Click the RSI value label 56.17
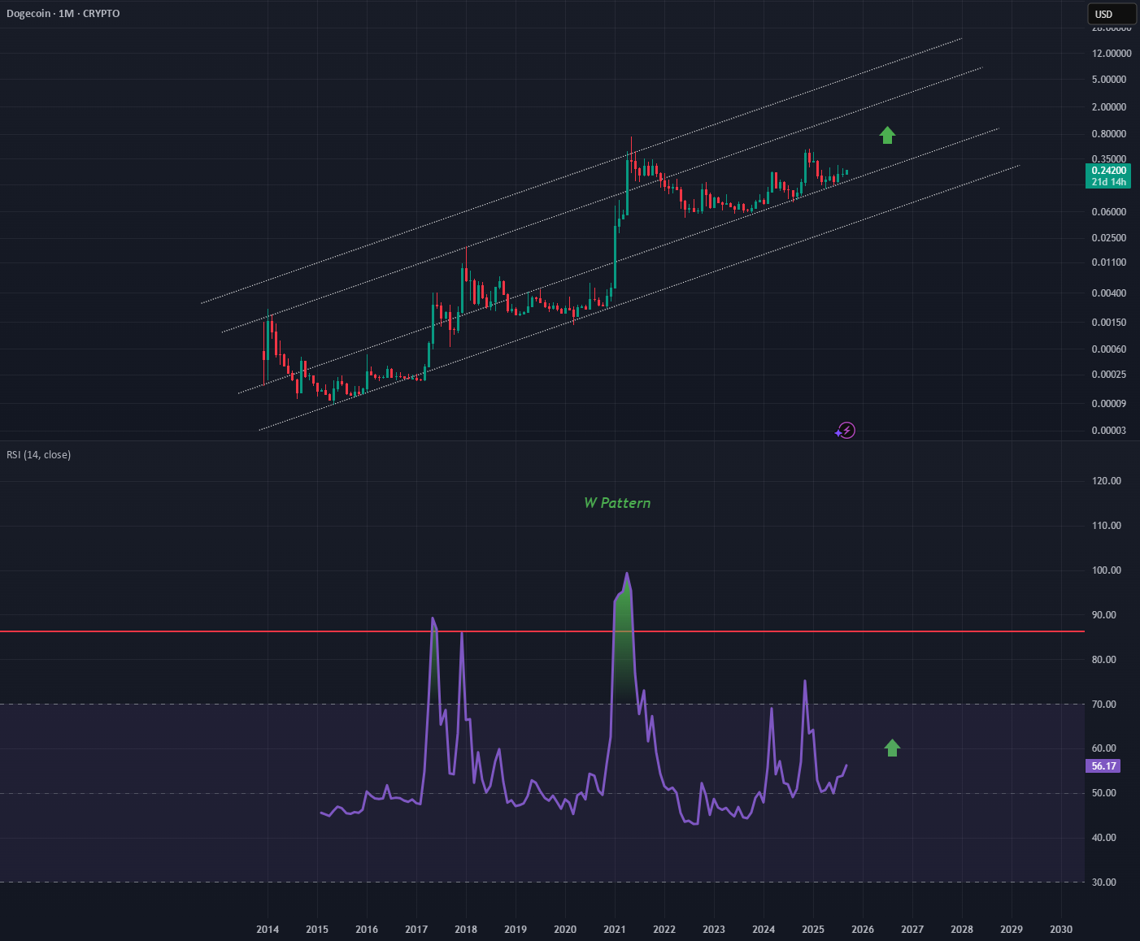The width and height of the screenshot is (1140, 941). pos(1103,766)
